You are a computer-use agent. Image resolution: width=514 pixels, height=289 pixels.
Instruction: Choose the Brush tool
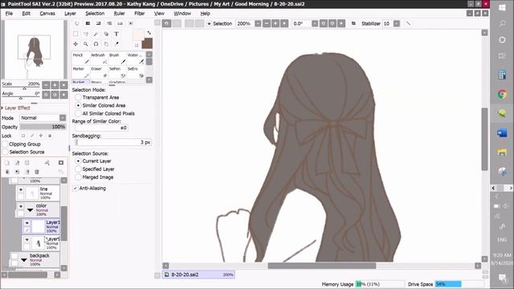[x=117, y=59]
